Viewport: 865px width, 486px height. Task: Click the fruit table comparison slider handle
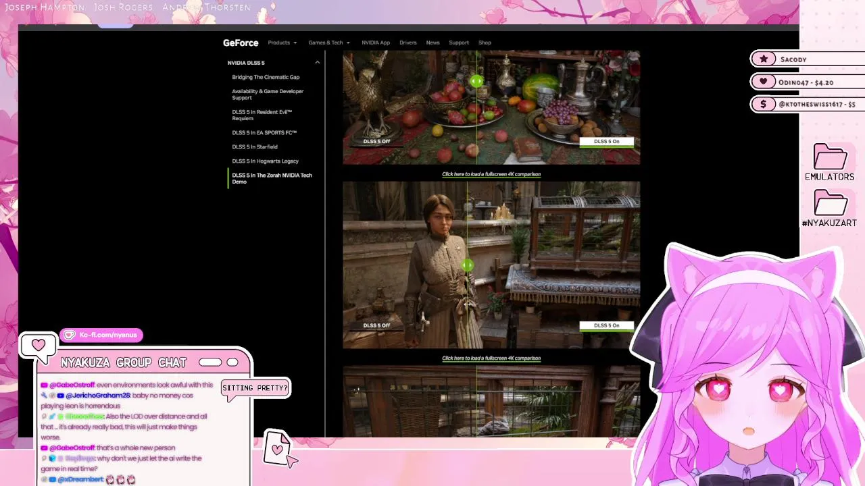point(476,82)
